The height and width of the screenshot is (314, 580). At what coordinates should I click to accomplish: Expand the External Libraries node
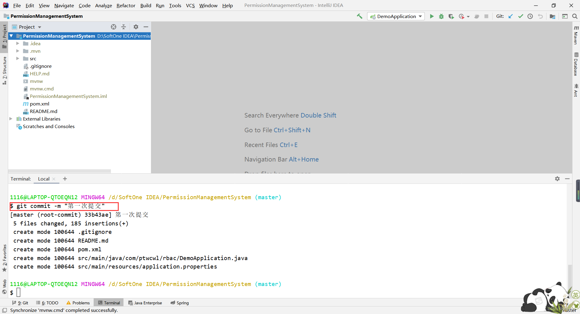(11, 119)
